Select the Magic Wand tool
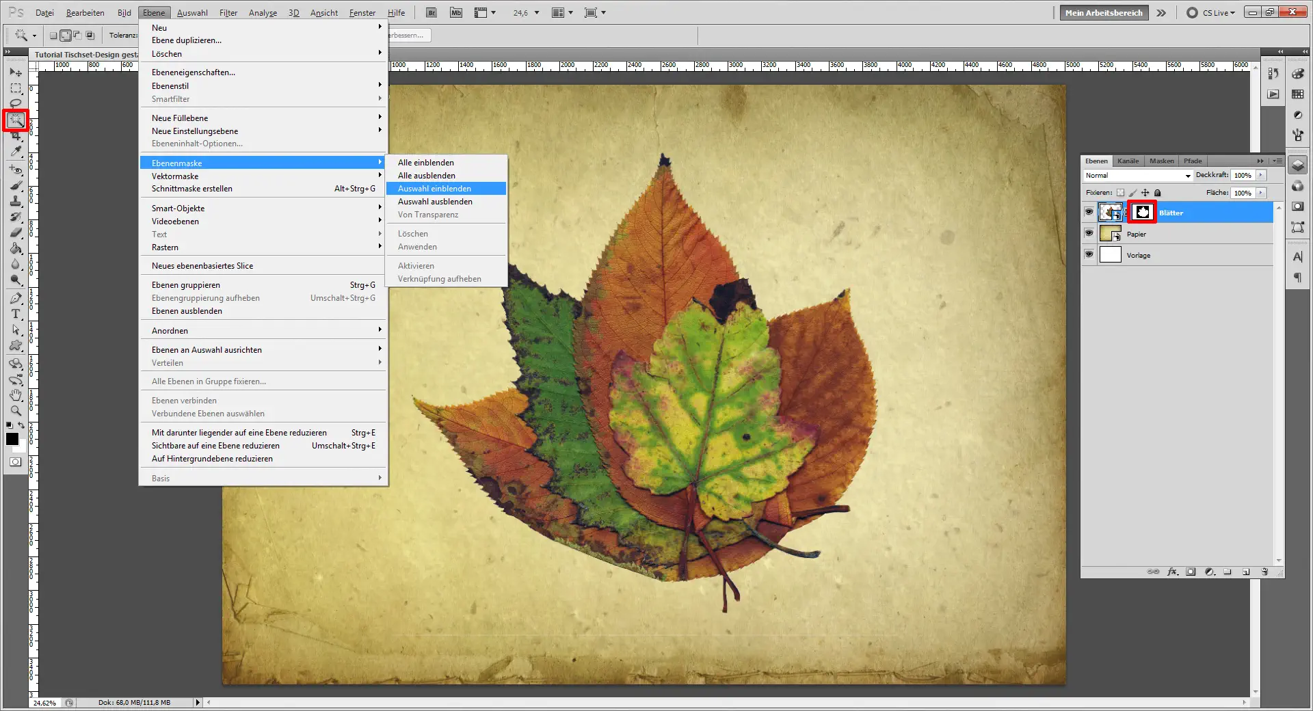Viewport: 1313px width, 711px height. point(16,120)
